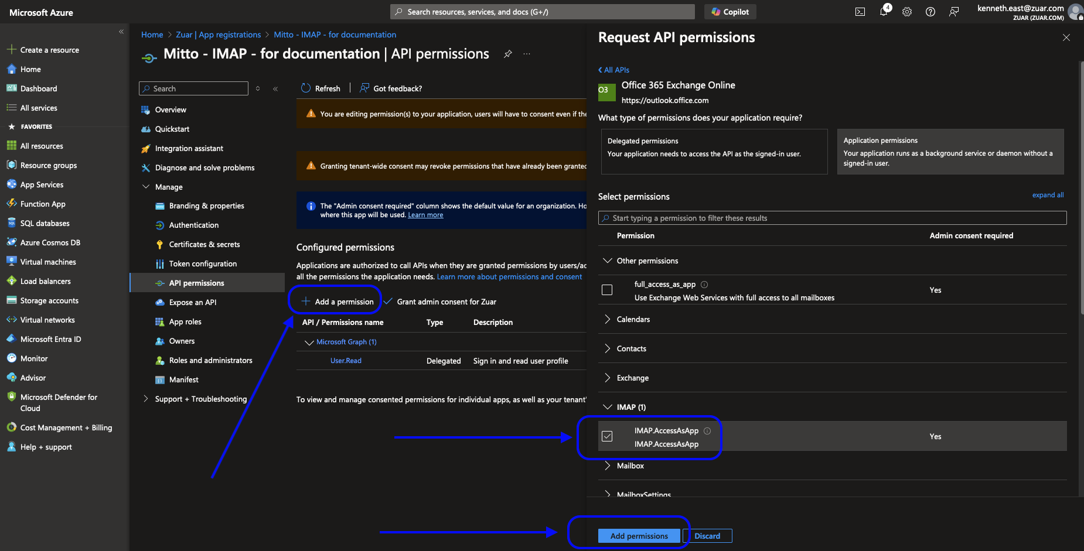Click Refresh in the toolbar
The width and height of the screenshot is (1084, 551).
coord(321,88)
